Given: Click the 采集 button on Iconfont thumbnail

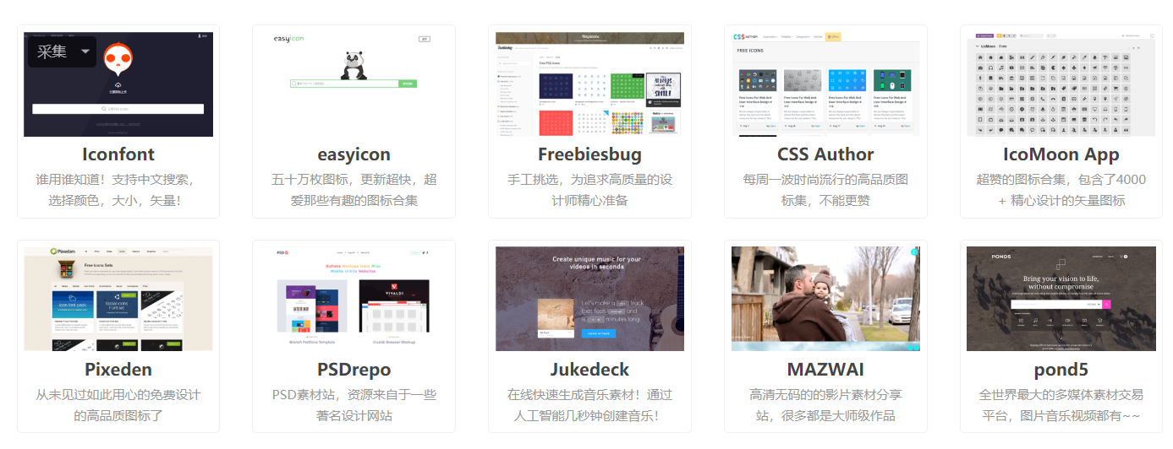Looking at the screenshot, I should click(52, 52).
